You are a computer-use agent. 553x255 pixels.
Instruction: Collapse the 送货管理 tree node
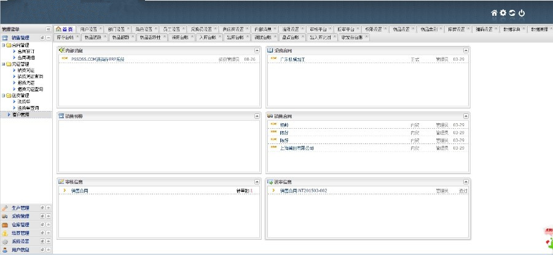3,95
